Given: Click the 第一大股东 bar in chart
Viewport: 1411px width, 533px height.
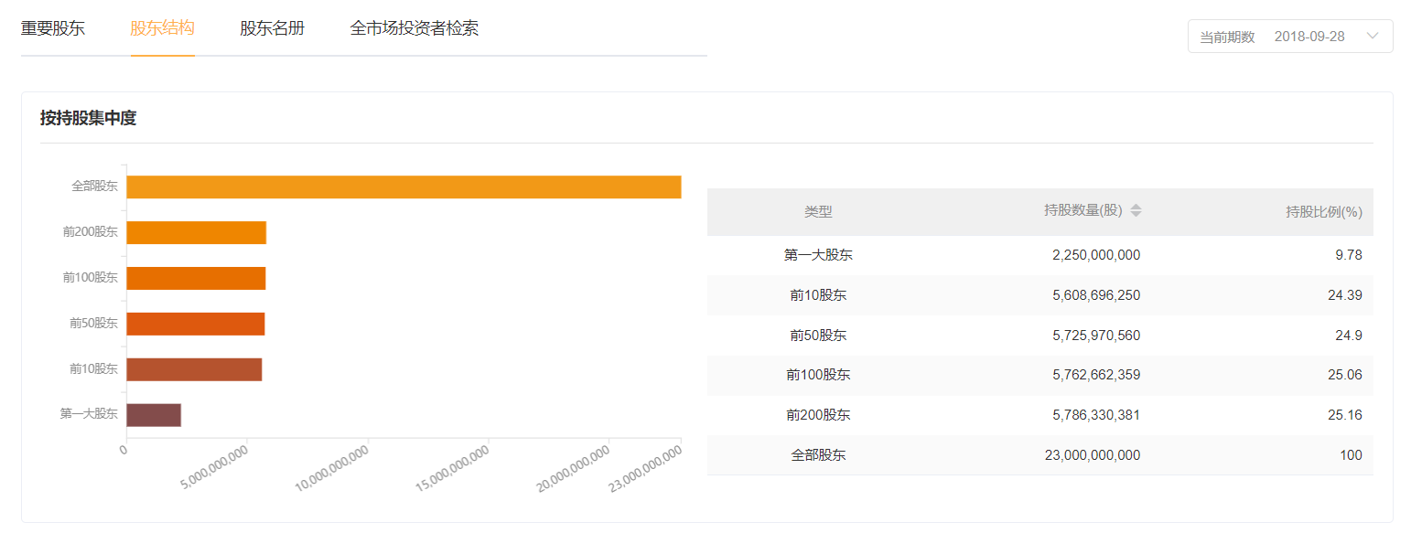Looking at the screenshot, I should pyautogui.click(x=154, y=415).
